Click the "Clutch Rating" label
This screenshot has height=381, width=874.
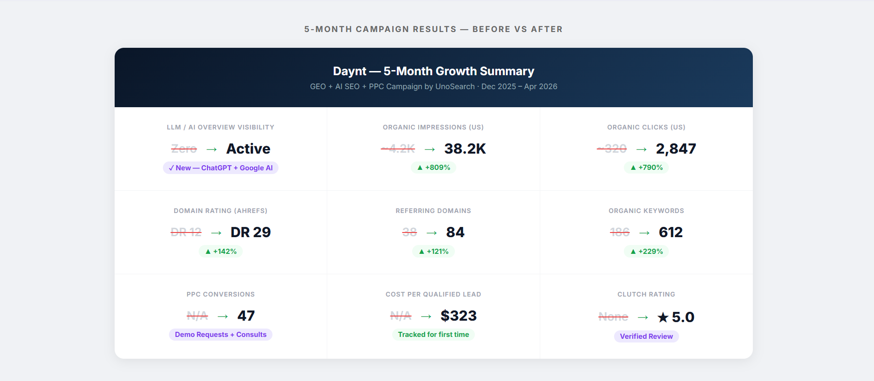(646, 294)
